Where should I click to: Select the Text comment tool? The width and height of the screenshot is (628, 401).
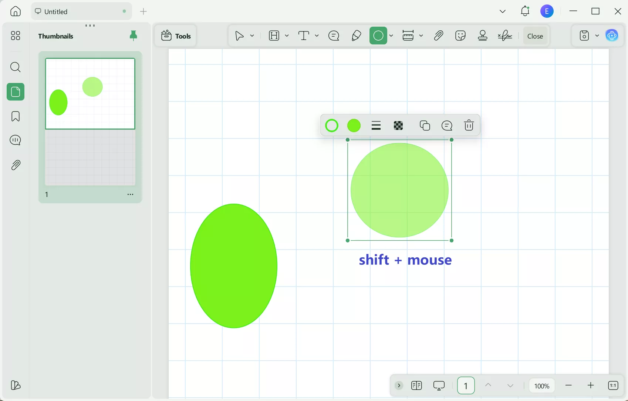pyautogui.click(x=334, y=36)
